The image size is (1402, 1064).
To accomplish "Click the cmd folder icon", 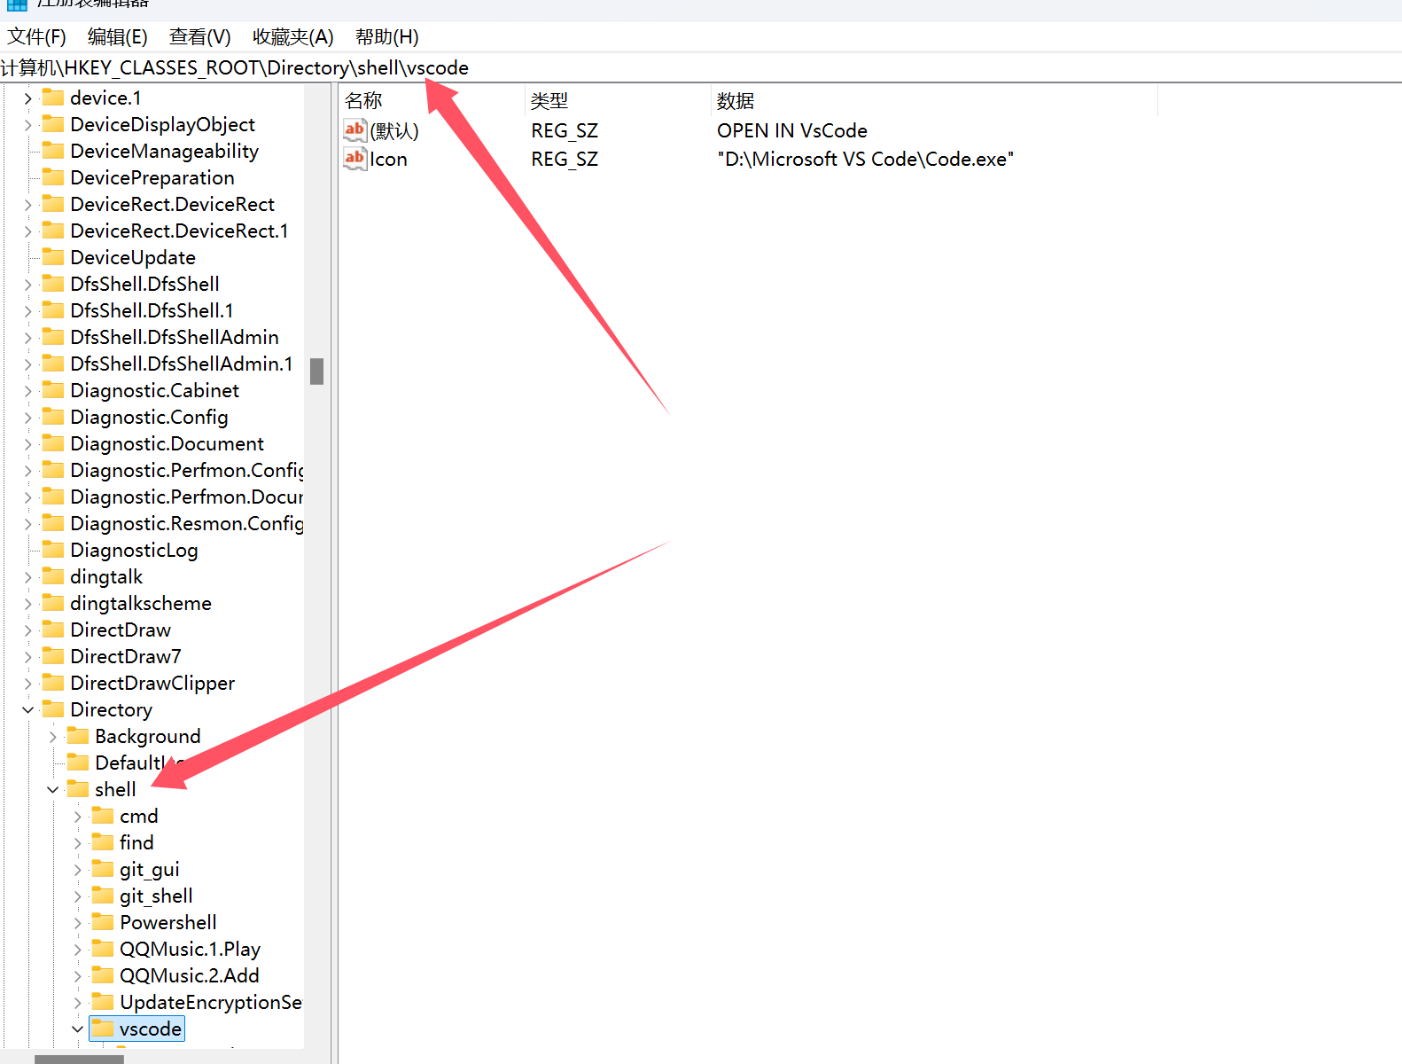I will coord(103,816).
